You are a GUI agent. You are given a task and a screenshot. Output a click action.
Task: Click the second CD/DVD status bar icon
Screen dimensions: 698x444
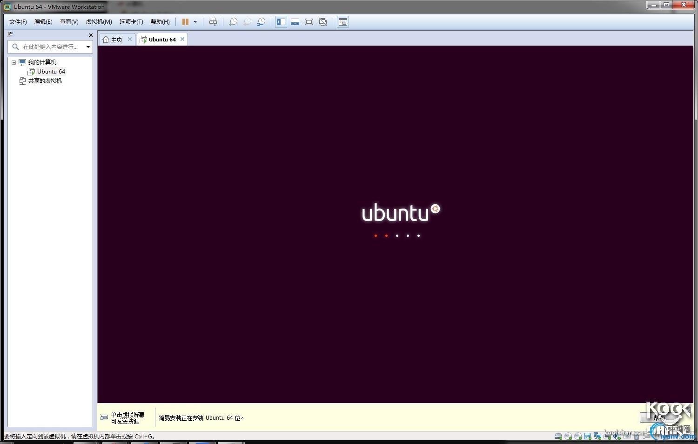click(578, 437)
